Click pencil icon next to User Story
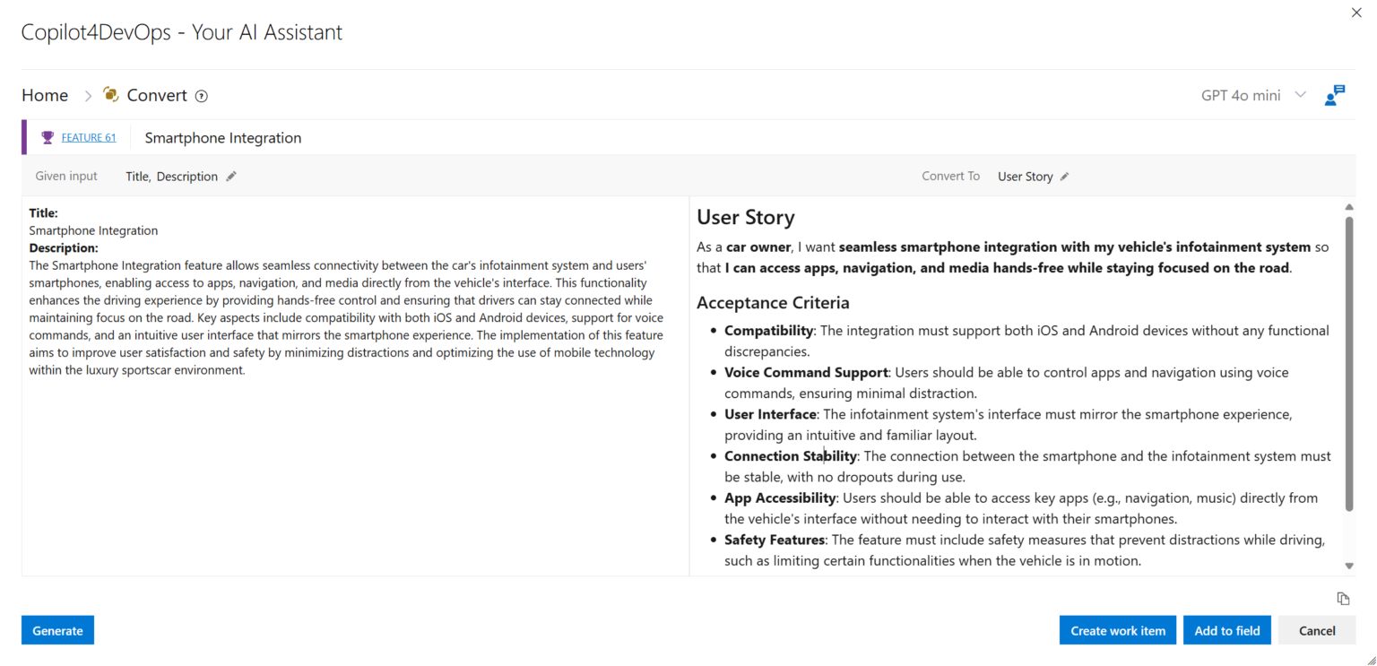This screenshot has height=666, width=1377. (x=1064, y=176)
